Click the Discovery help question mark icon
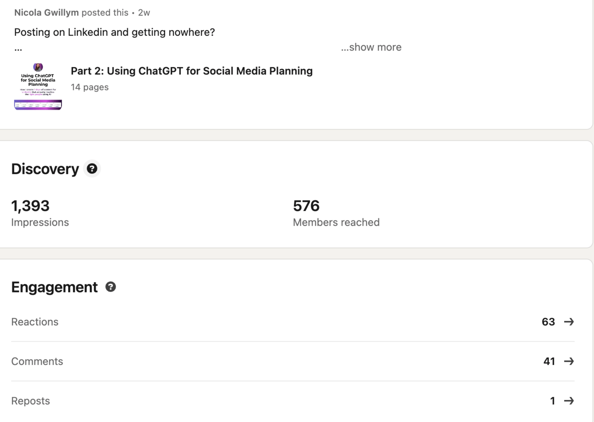Screen dimensions: 594x422 tap(92, 169)
